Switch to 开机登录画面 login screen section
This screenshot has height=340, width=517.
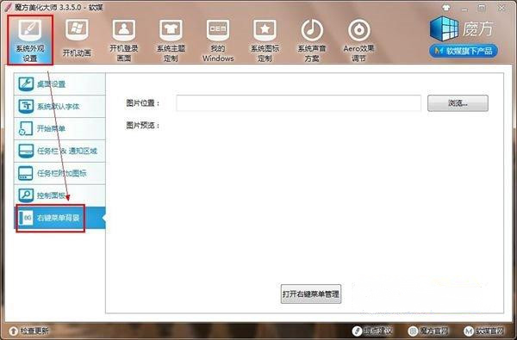point(124,40)
